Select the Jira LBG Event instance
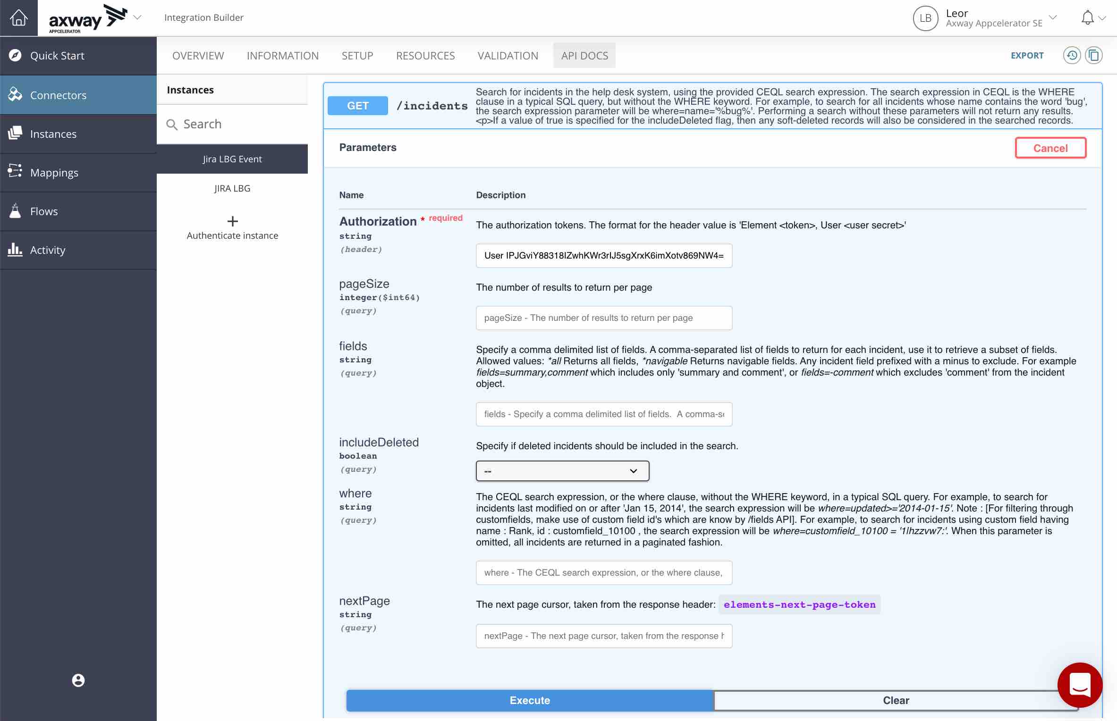 pos(232,159)
